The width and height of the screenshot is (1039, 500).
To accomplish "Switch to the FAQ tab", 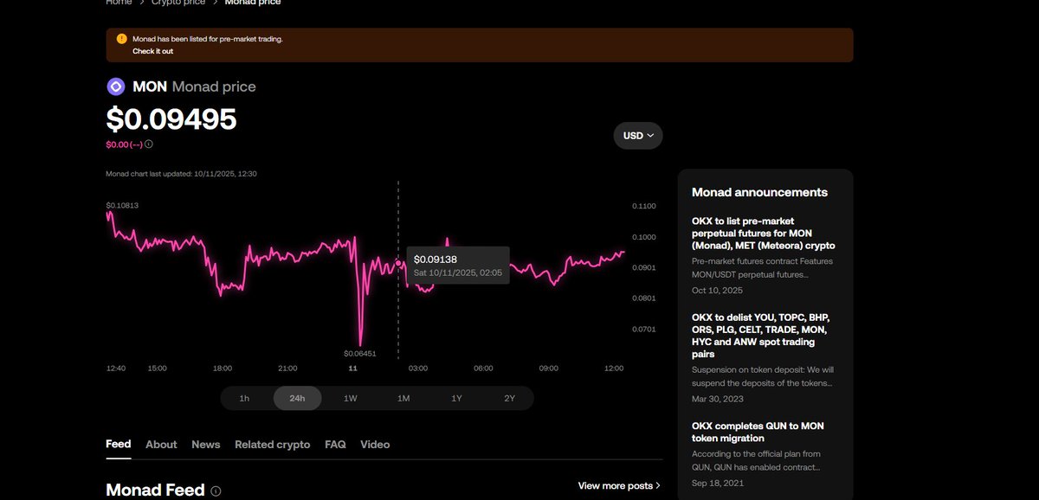I will [x=335, y=445].
